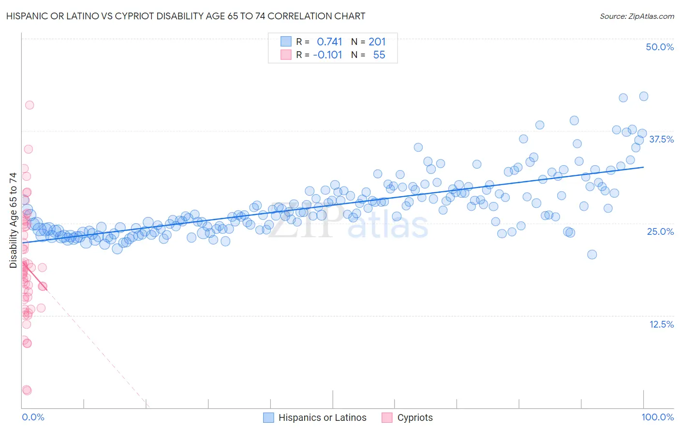Click the 100.0% x-axis label
The height and width of the screenshot is (431, 680).
tap(657, 417)
